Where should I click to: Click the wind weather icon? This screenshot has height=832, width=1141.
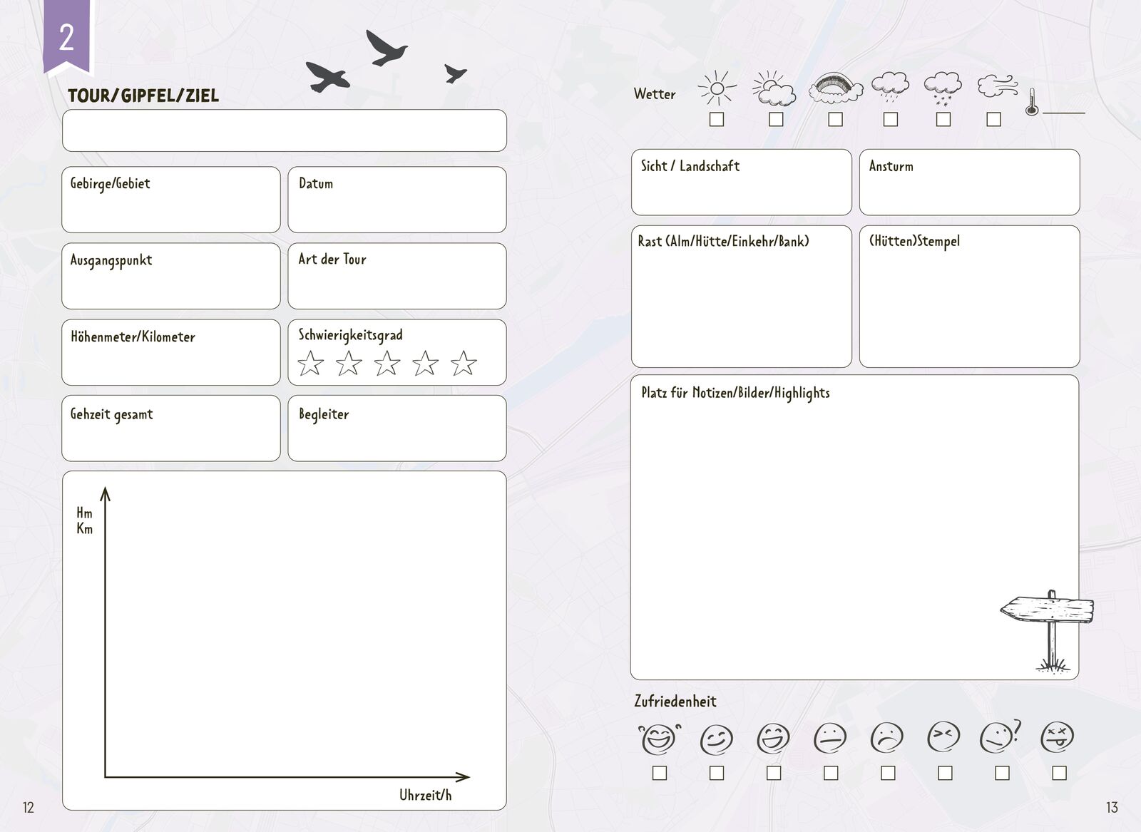tap(996, 87)
